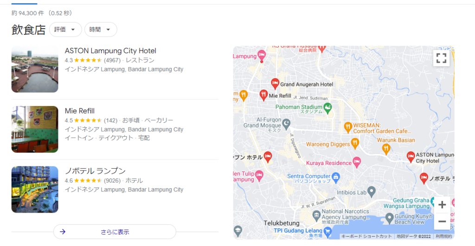The width and height of the screenshot is (475, 246).
Task: Click the Sentra Computer shop marker
Action: click(x=335, y=177)
